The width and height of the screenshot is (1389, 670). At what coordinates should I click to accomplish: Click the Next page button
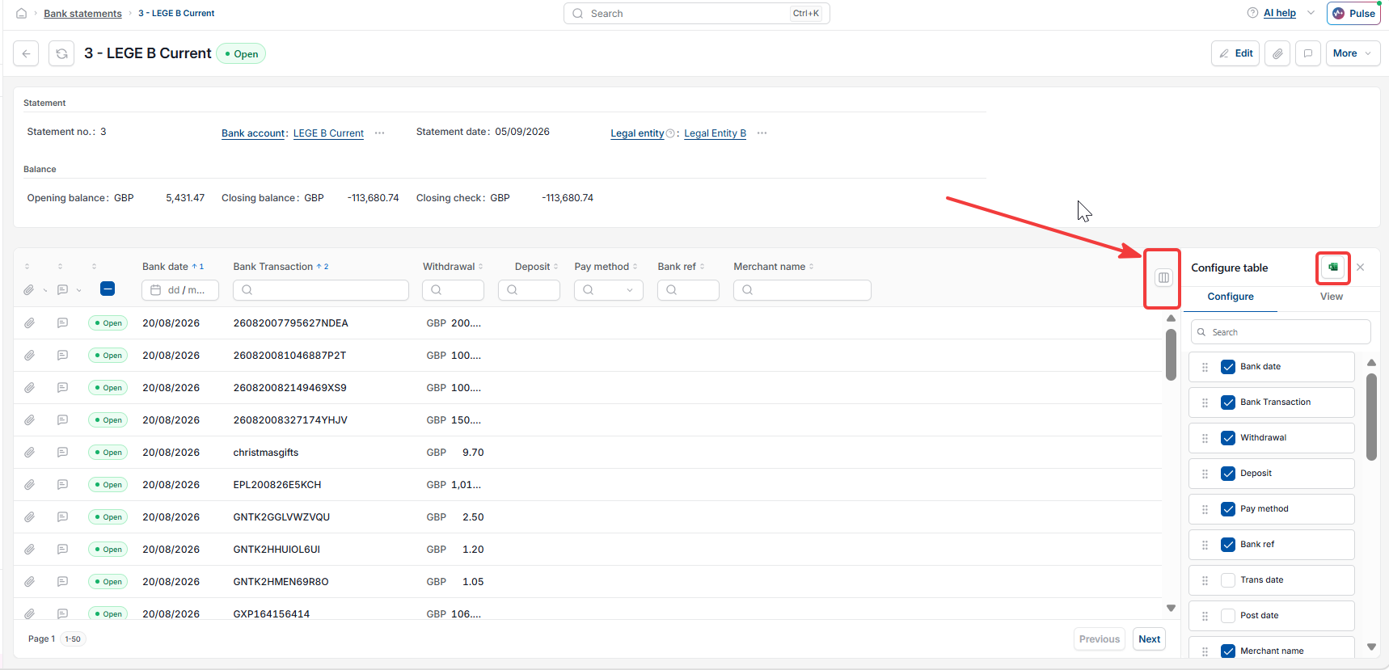click(x=1149, y=639)
